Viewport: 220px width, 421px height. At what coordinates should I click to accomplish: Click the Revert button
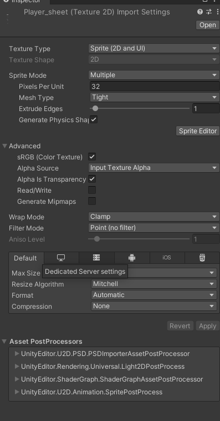tap(180, 326)
